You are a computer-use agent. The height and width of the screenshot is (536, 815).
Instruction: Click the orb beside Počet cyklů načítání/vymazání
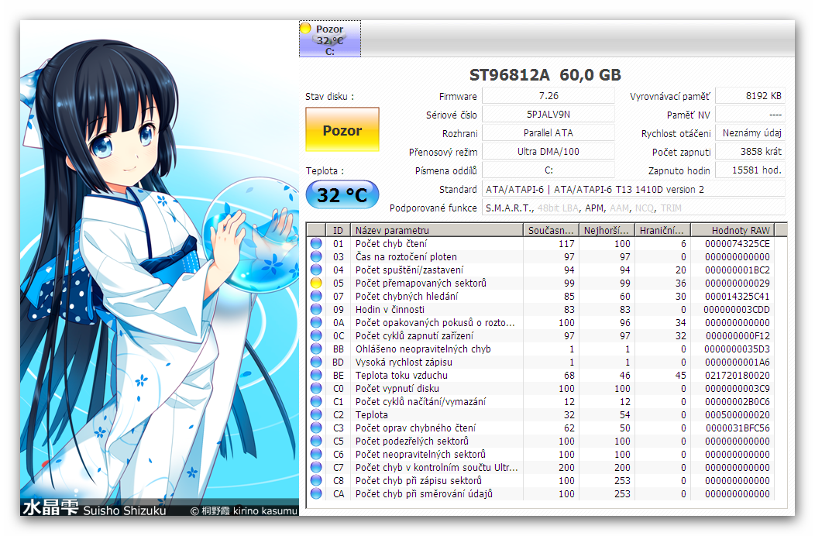316,401
